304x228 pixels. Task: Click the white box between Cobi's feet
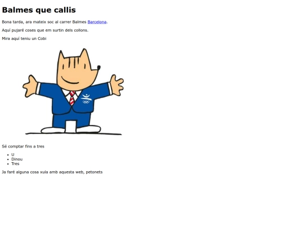tap(70, 127)
